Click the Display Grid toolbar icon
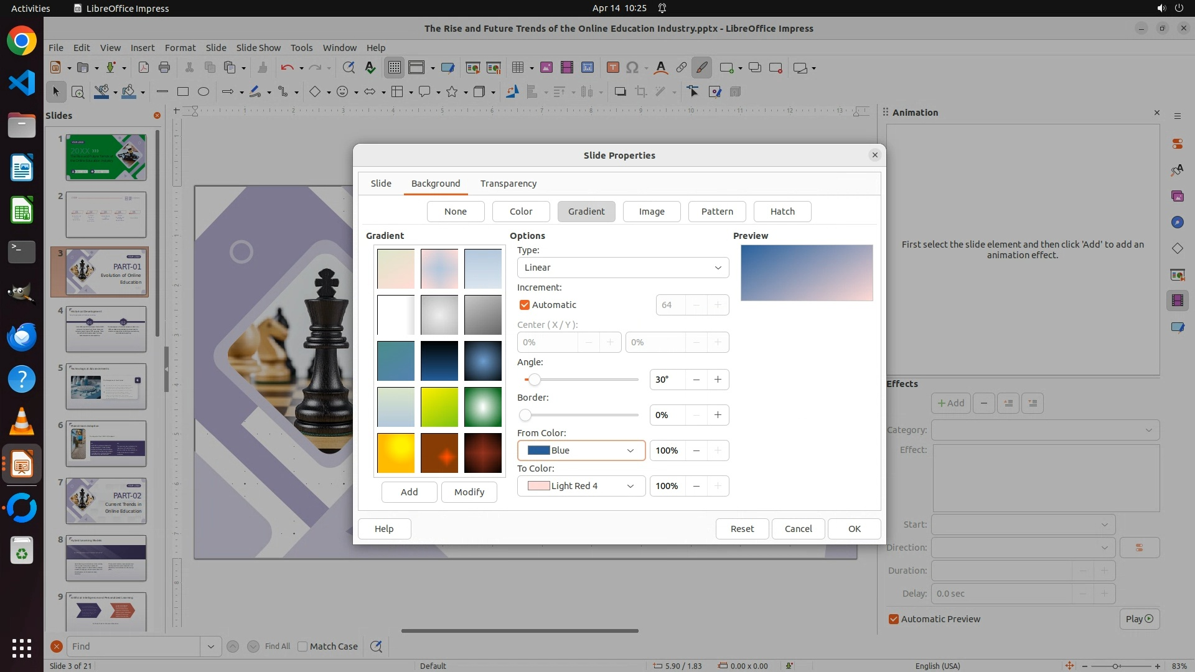The image size is (1195, 672). click(395, 68)
